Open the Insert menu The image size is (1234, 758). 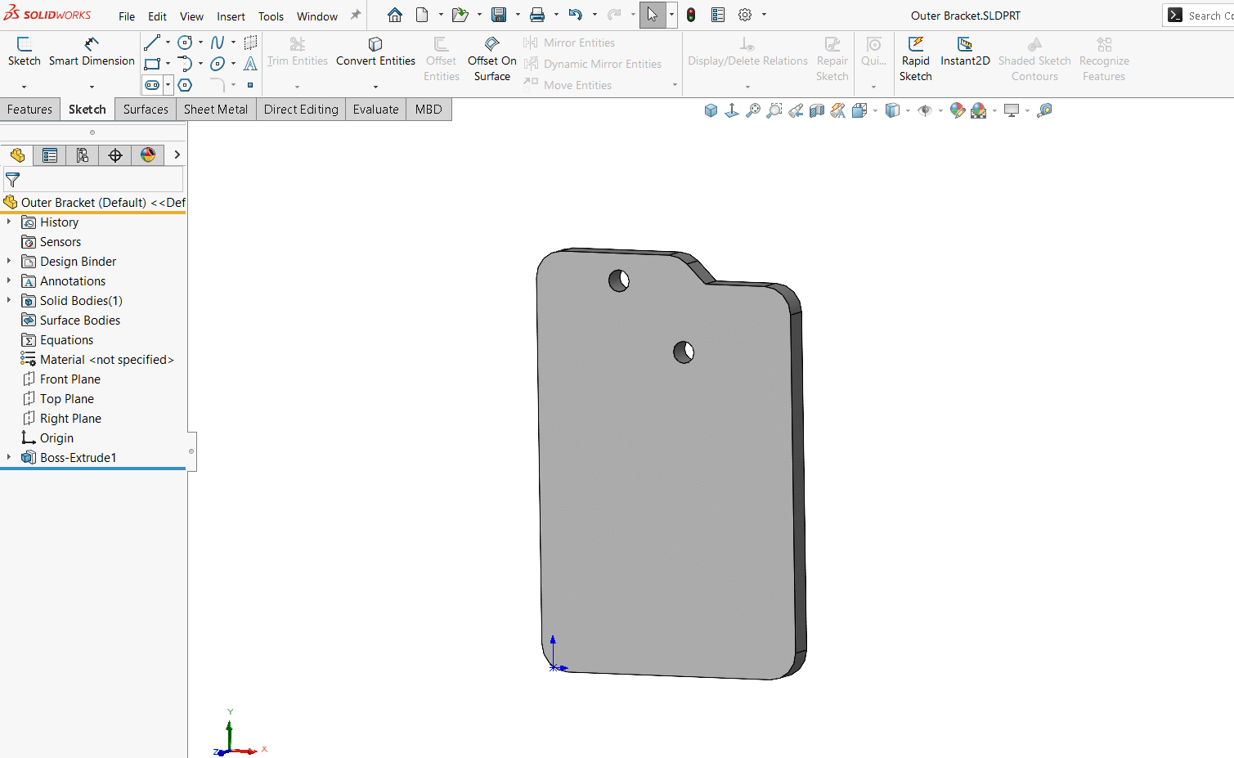pos(231,16)
